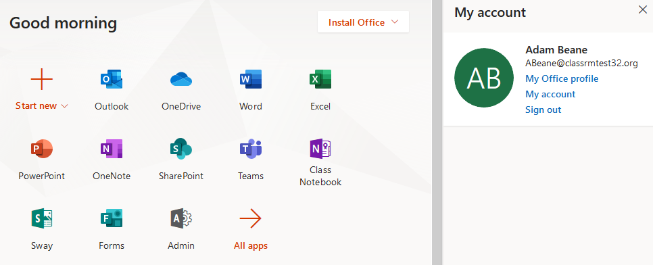653x265 pixels.
Task: Open the SharePoint app icon
Action: click(x=181, y=149)
